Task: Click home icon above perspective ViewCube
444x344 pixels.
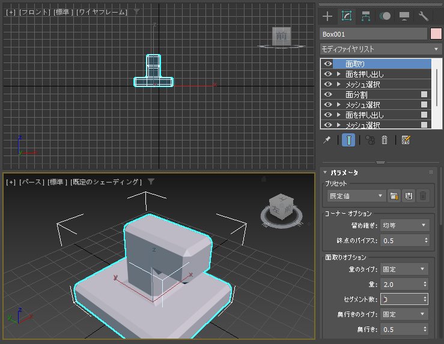Action: (264, 179)
